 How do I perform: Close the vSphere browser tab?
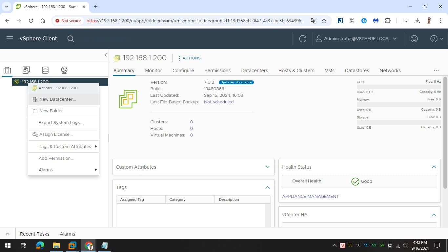coord(84,7)
